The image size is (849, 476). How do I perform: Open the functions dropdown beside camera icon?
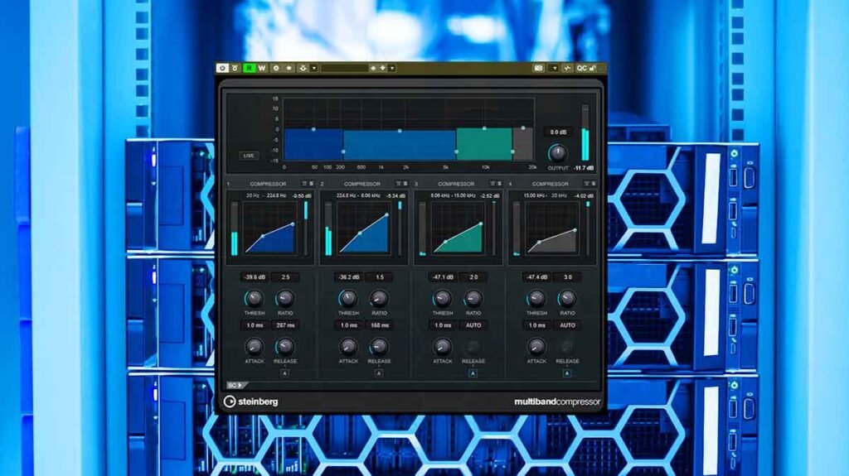pos(554,68)
